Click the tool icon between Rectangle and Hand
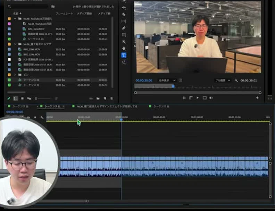This screenshot has height=211, width=275. pyautogui.click(x=124, y=42)
